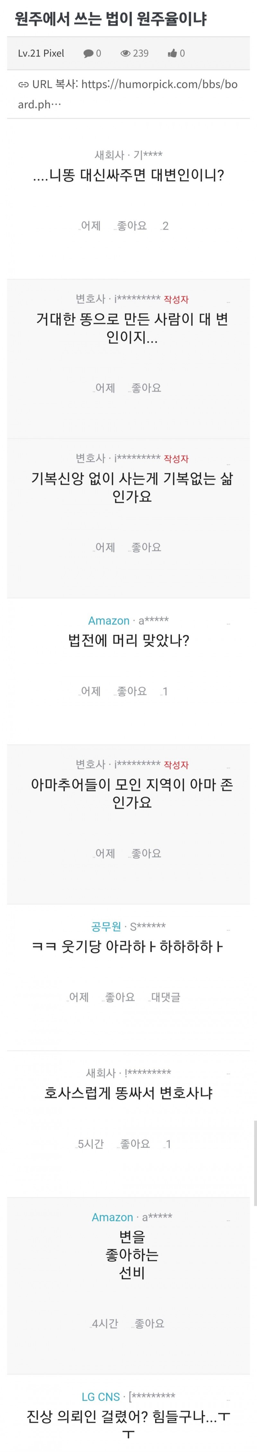The height and width of the screenshot is (1452, 257).
Task: Click 대댓글 under the 공무원 comment
Action: pos(165,997)
